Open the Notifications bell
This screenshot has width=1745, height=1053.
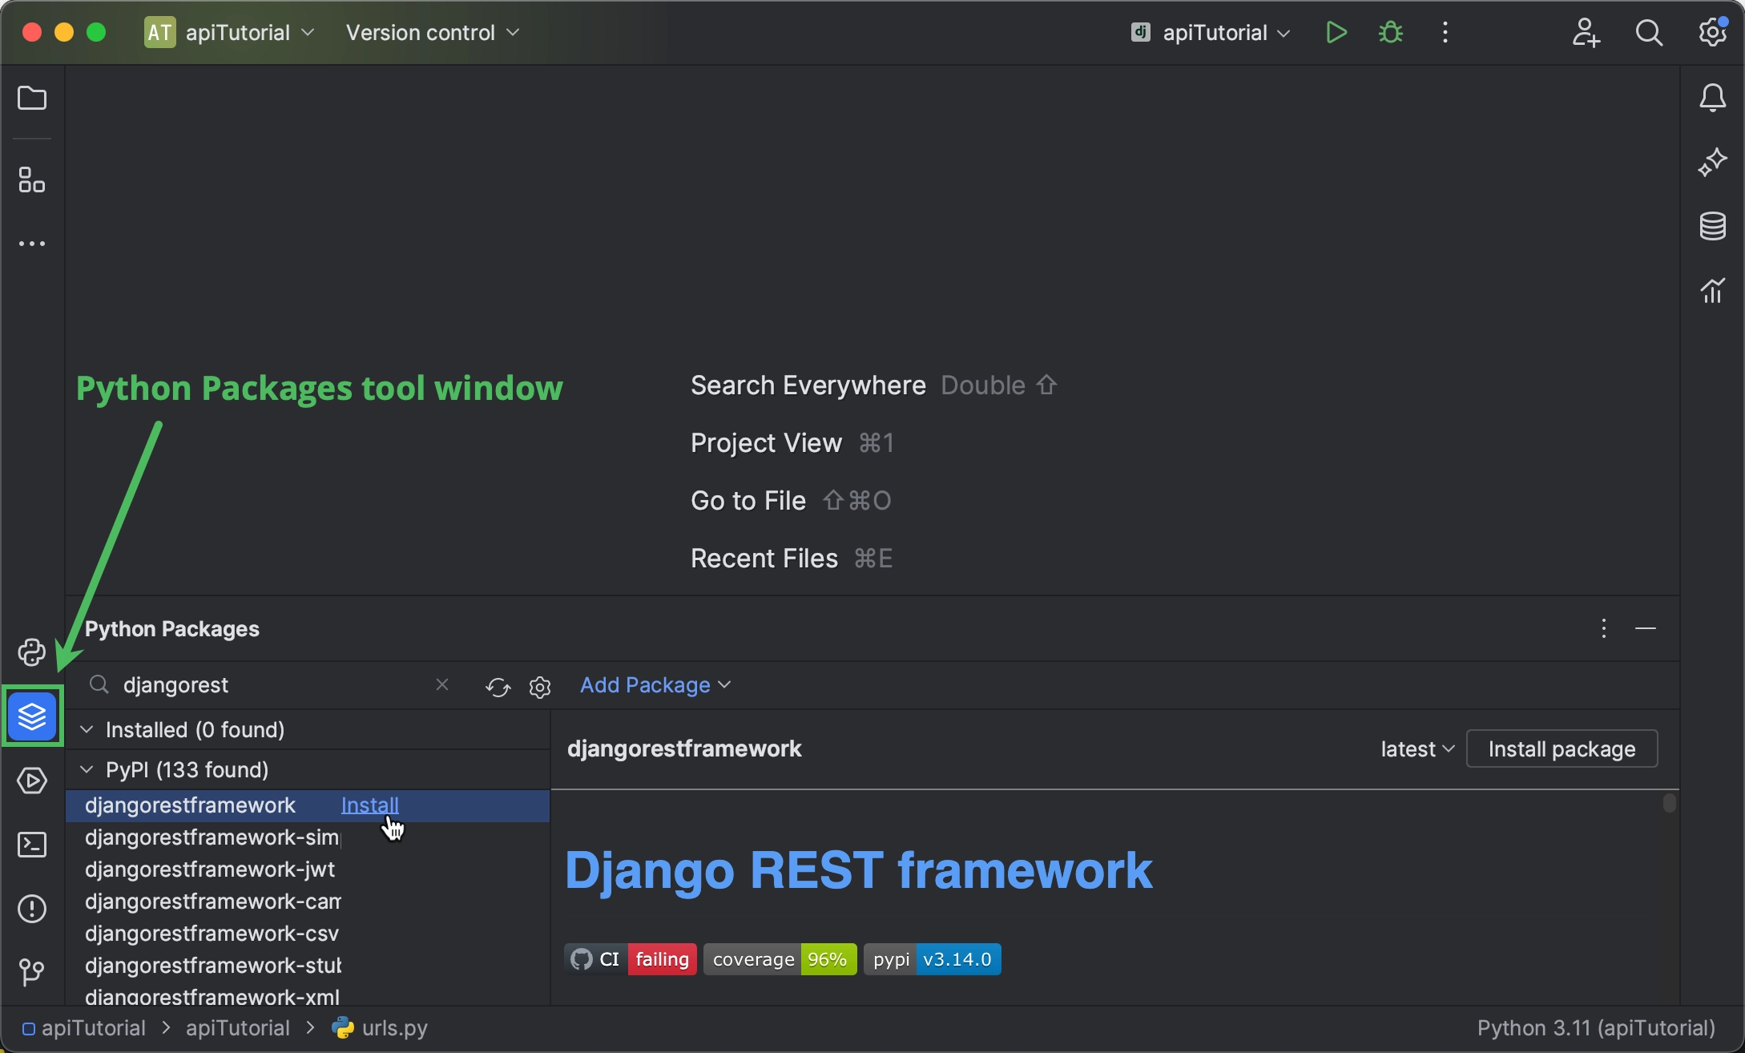[1712, 98]
